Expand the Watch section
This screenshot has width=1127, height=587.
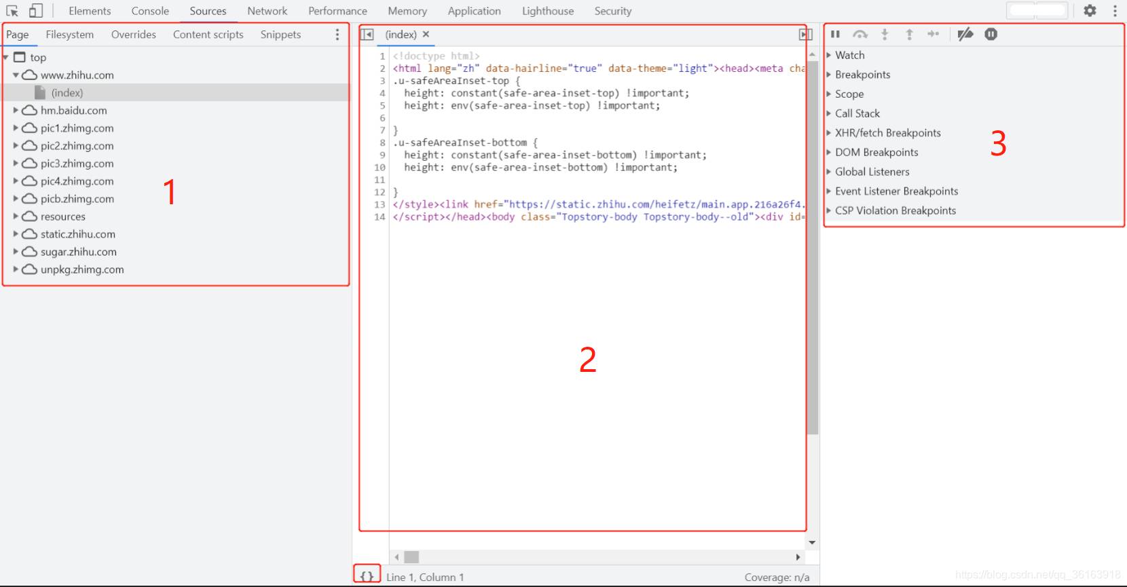point(829,55)
